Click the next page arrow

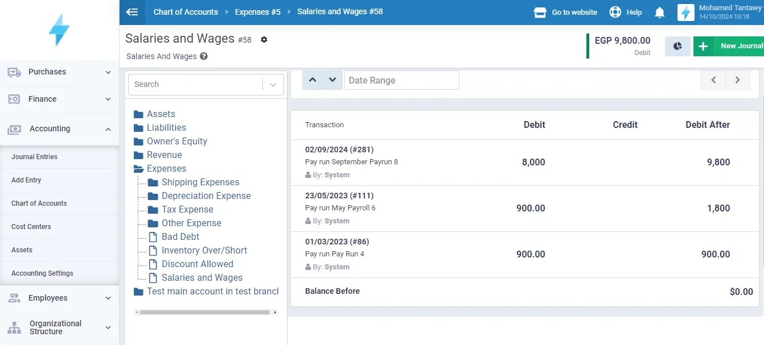point(738,80)
